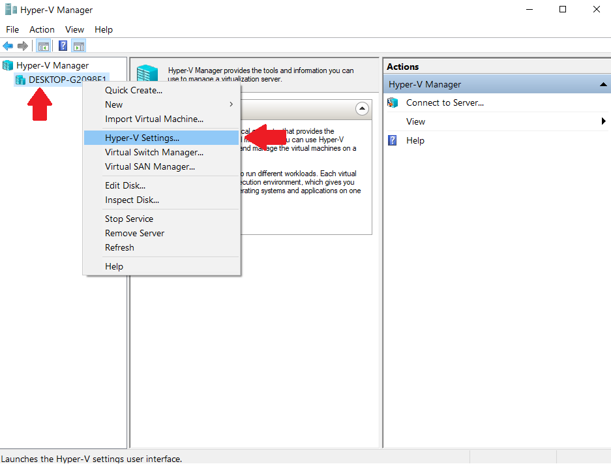This screenshot has width=611, height=464.
Task: Click the Hyper-V Manager title bar app icon
Action: pos(10,9)
